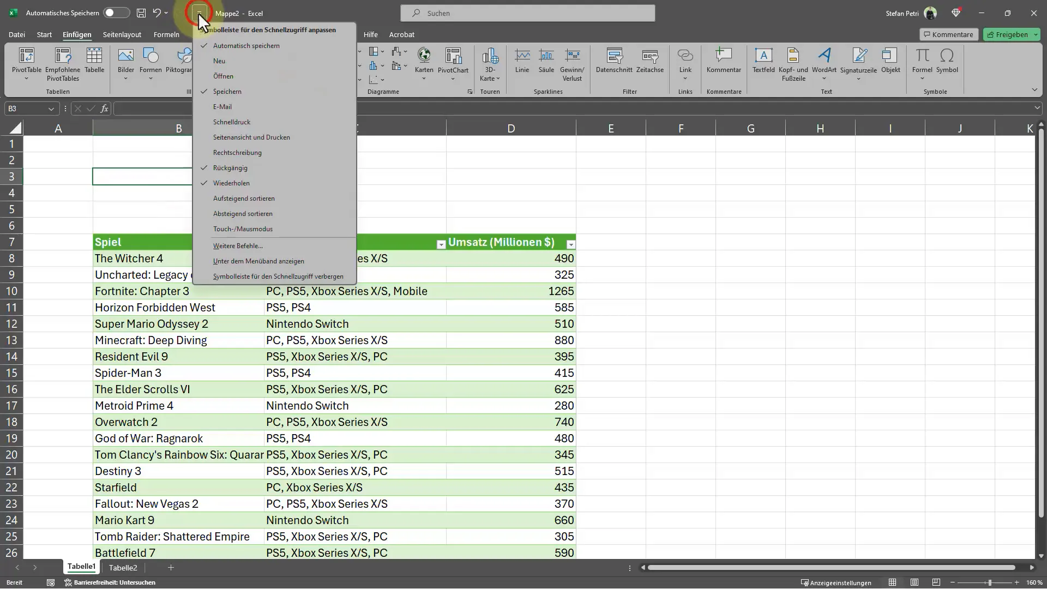1047x589 pixels.
Task: Click in the Suchen search box
Action: coord(527,13)
